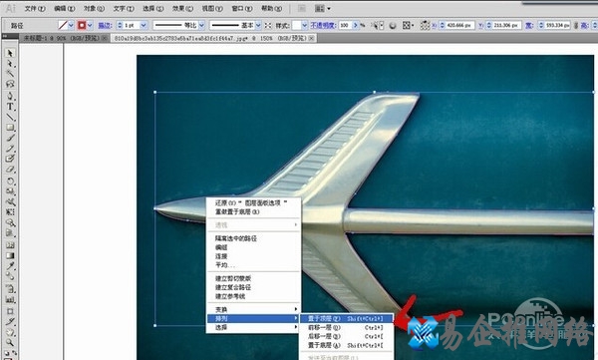Click the red stroke color swatch
The width and height of the screenshot is (598, 360).
82,26
